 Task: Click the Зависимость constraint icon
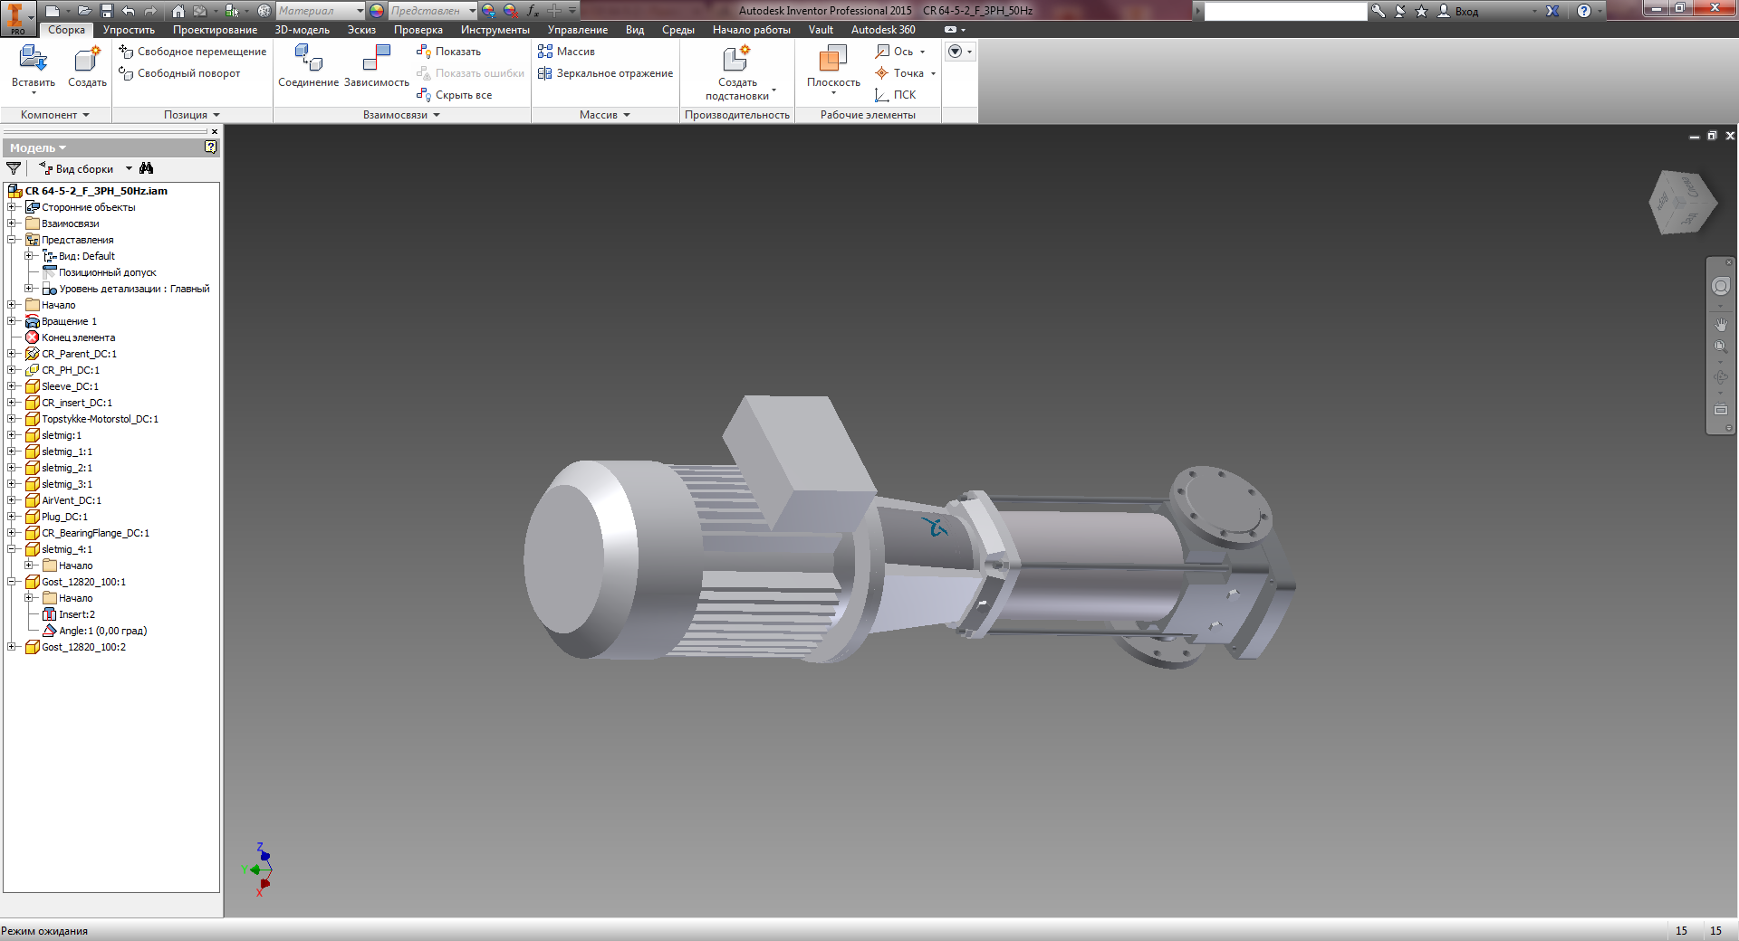(x=376, y=58)
